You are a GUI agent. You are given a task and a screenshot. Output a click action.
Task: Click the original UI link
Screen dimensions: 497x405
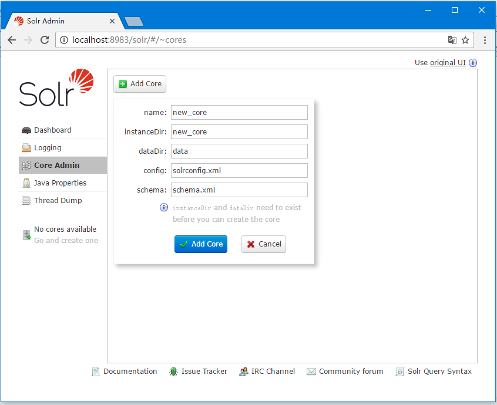(448, 63)
